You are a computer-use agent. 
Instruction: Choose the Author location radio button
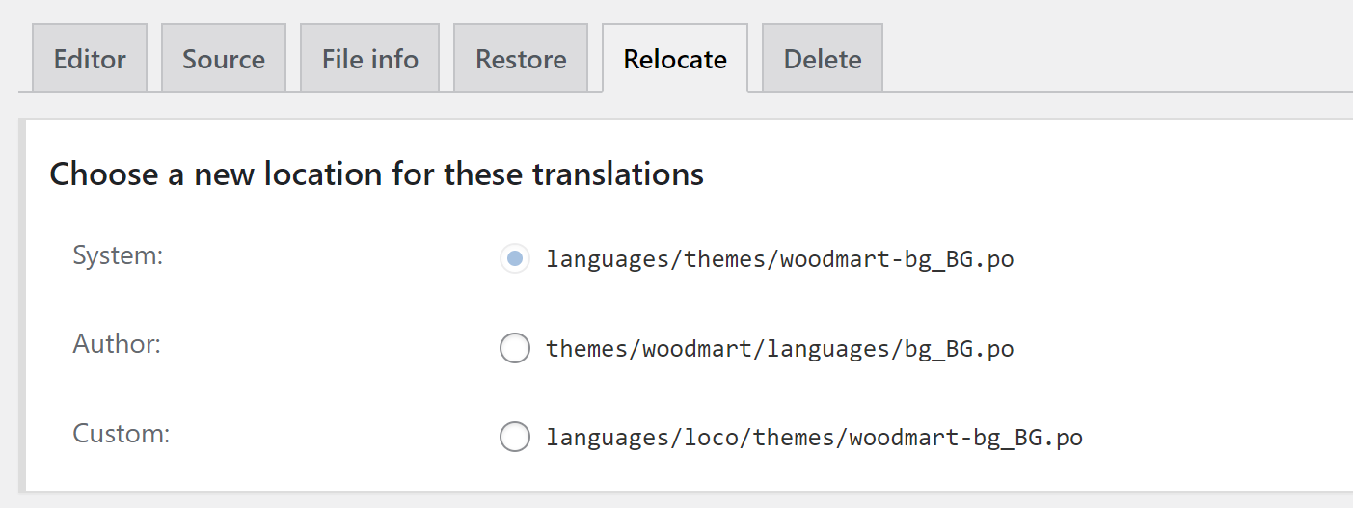coord(515,348)
